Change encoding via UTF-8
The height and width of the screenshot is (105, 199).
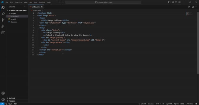(x=158, y=104)
